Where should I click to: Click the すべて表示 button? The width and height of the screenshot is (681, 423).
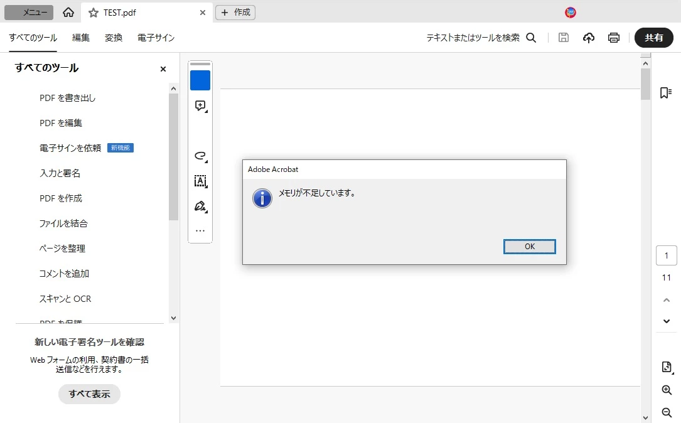[90, 394]
